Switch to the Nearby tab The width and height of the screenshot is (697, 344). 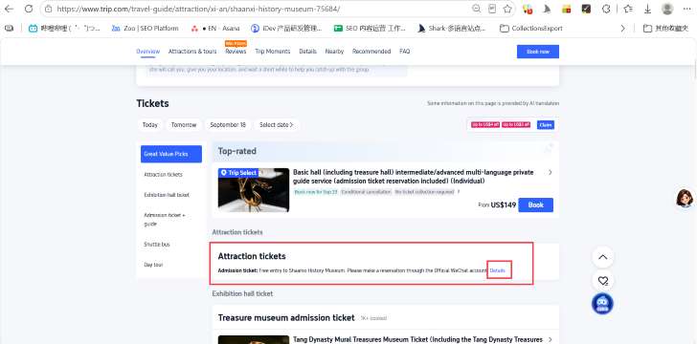tap(334, 52)
